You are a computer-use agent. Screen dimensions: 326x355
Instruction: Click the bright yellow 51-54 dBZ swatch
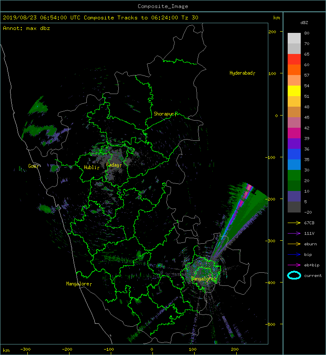tap(294, 91)
